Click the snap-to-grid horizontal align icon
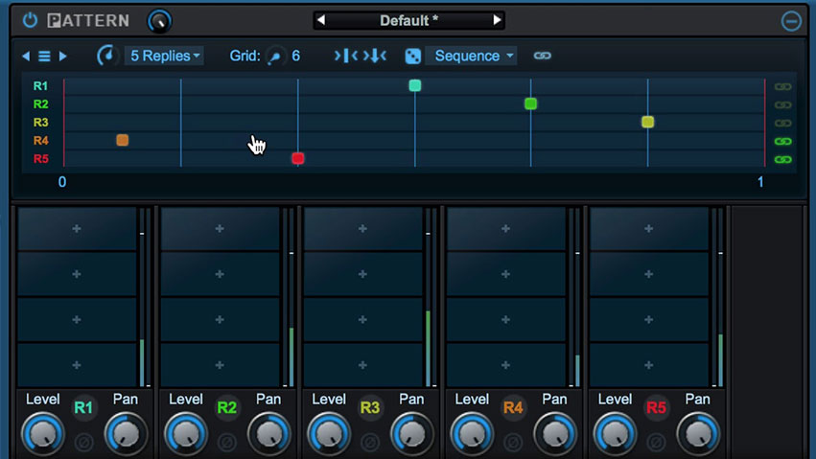 click(345, 56)
